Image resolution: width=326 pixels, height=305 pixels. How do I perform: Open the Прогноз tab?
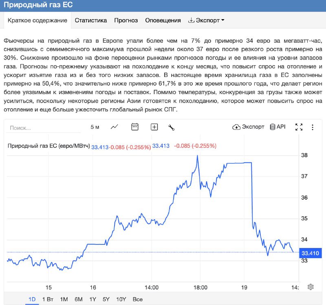click(126, 20)
